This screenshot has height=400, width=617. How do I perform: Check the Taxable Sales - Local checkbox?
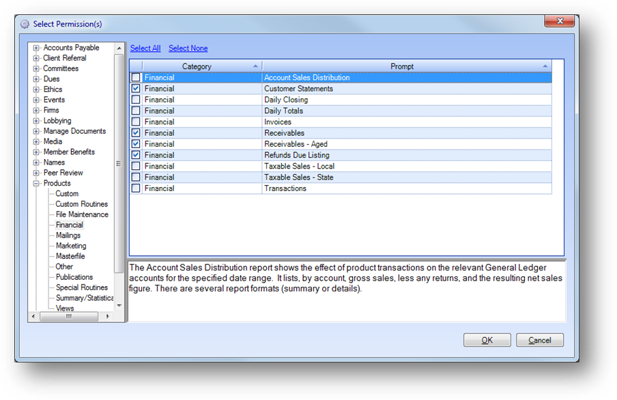click(136, 166)
